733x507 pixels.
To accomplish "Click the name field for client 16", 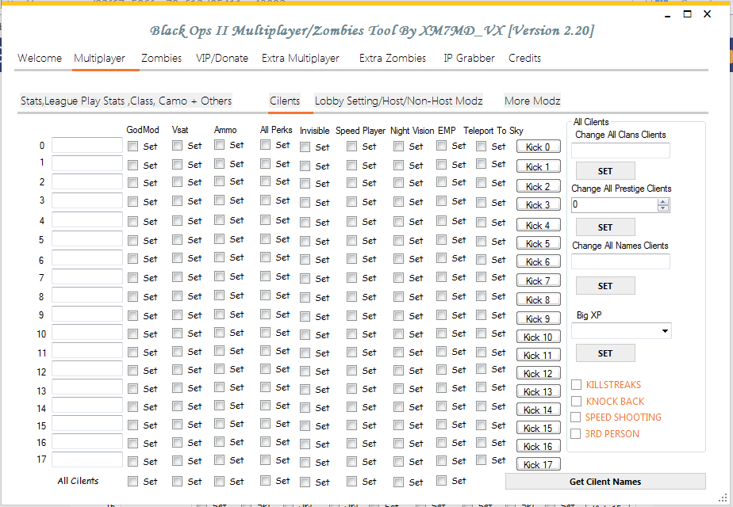I will (x=87, y=441).
